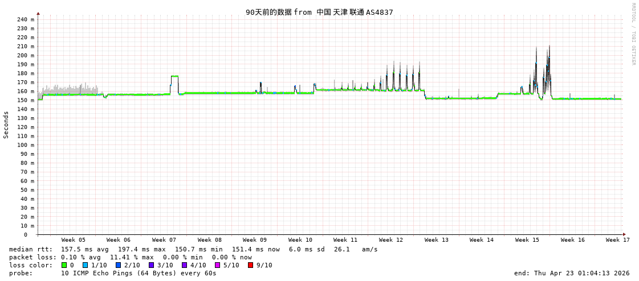Click the light blue 1/10 loss swatch
The height and width of the screenshot is (281, 639).
click(86, 265)
